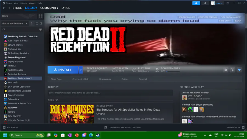This screenshot has height=139, width=247.
Task: Click the Steam taskbar icon
Action: pyautogui.click(x=98, y=135)
